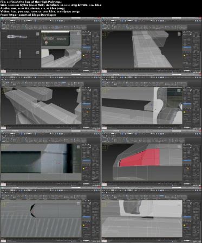This screenshot has width=202, height=243.
Task: Open the third frame with the angled stepped rails
Action: pyautogui.click(x=50, y=102)
